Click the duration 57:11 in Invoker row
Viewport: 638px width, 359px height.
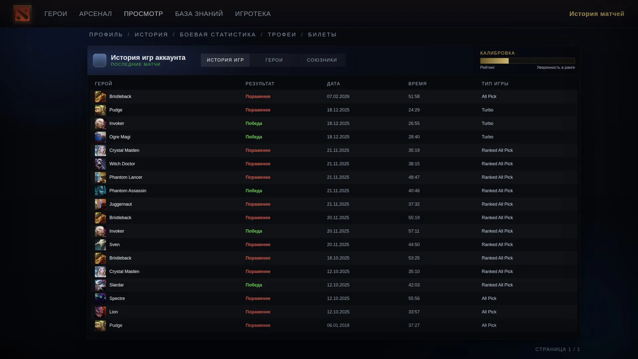pos(414,231)
